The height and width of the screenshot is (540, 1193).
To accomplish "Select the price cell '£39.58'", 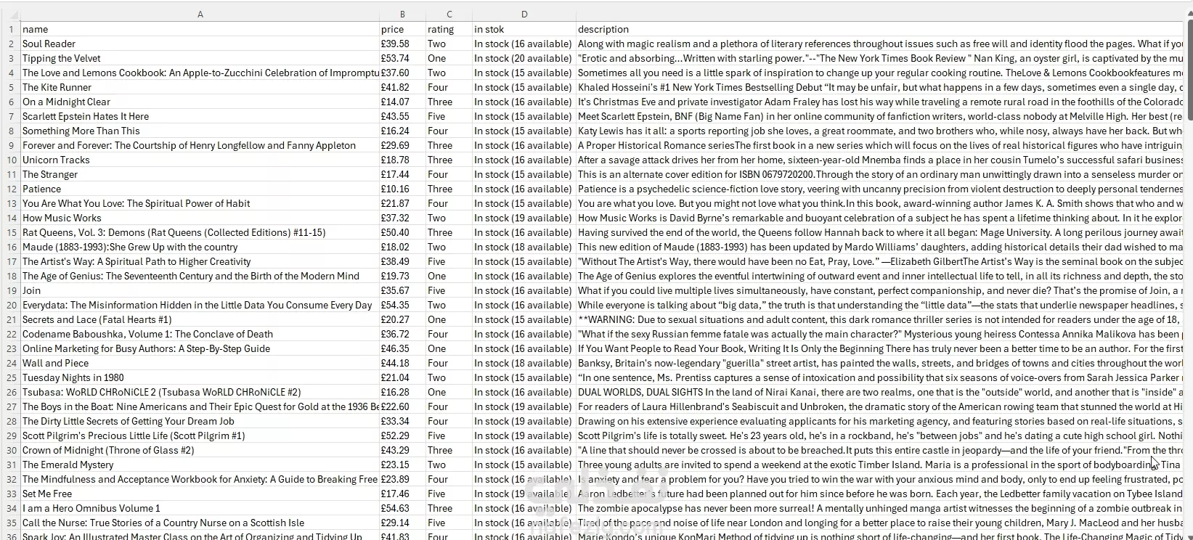I will 402,44.
